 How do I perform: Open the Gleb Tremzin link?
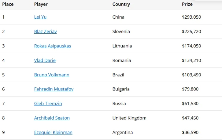[x=48, y=103]
